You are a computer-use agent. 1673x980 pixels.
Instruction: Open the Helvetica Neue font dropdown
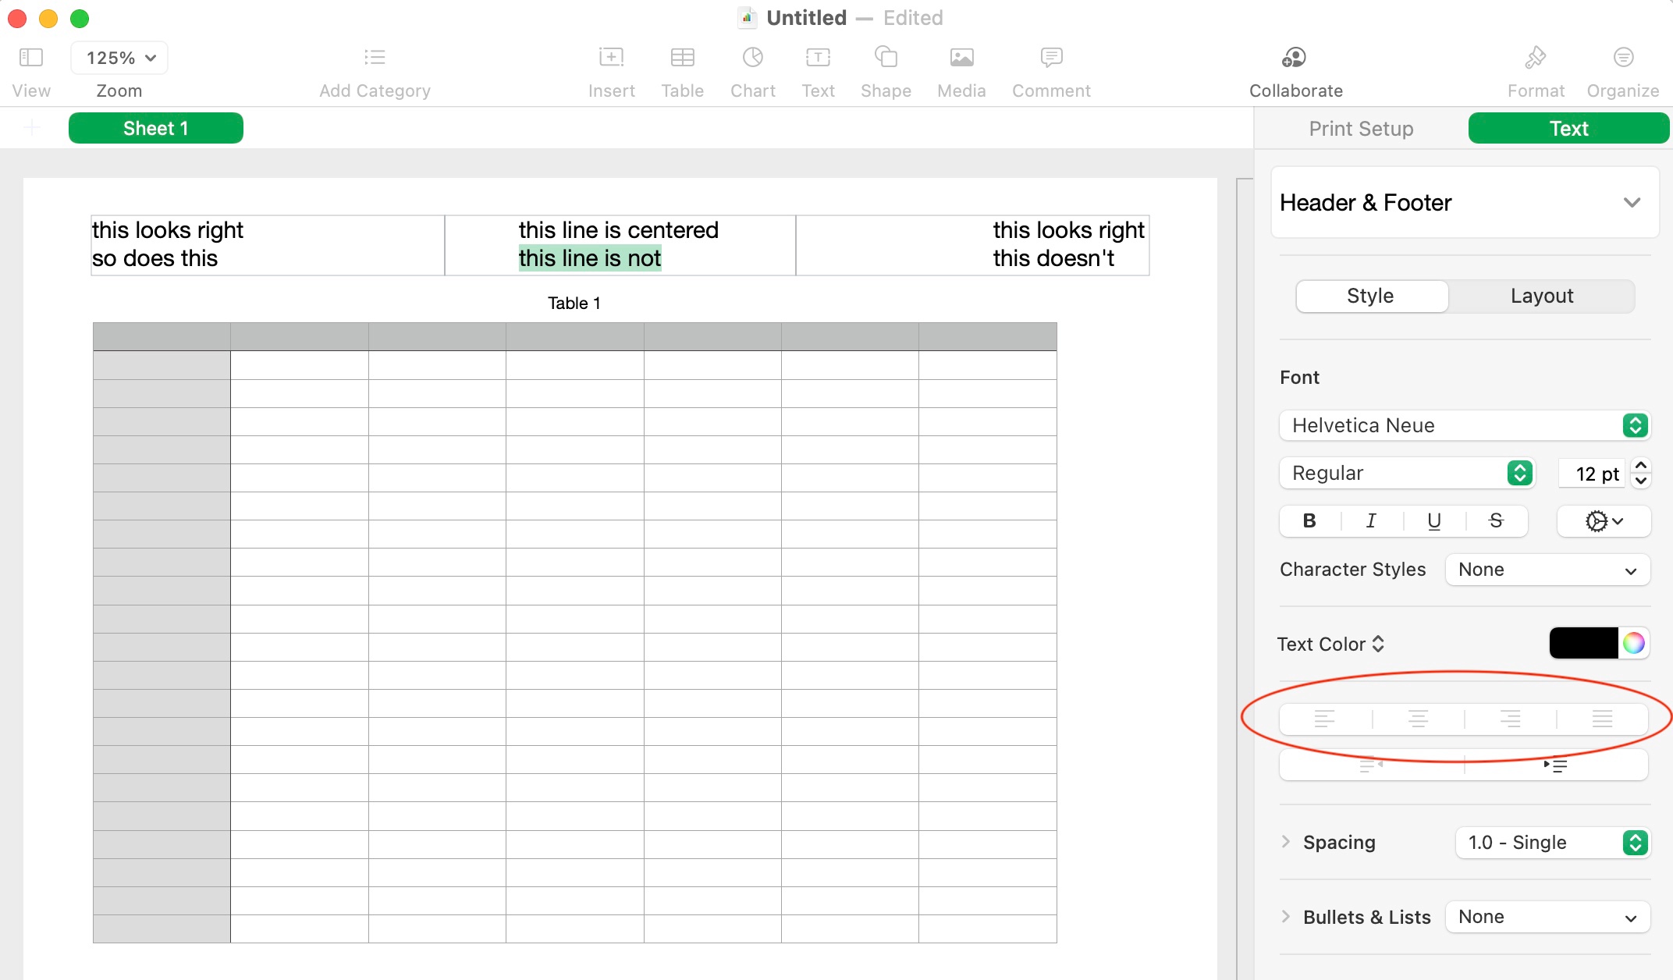(1464, 425)
